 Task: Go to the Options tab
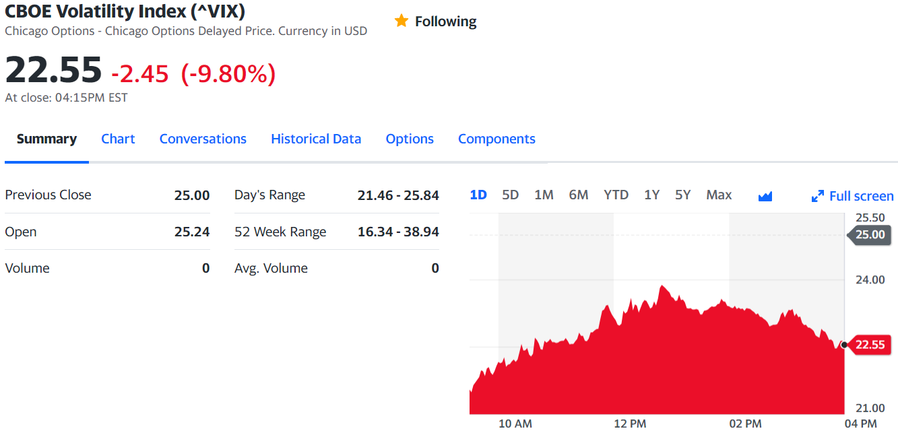410,139
